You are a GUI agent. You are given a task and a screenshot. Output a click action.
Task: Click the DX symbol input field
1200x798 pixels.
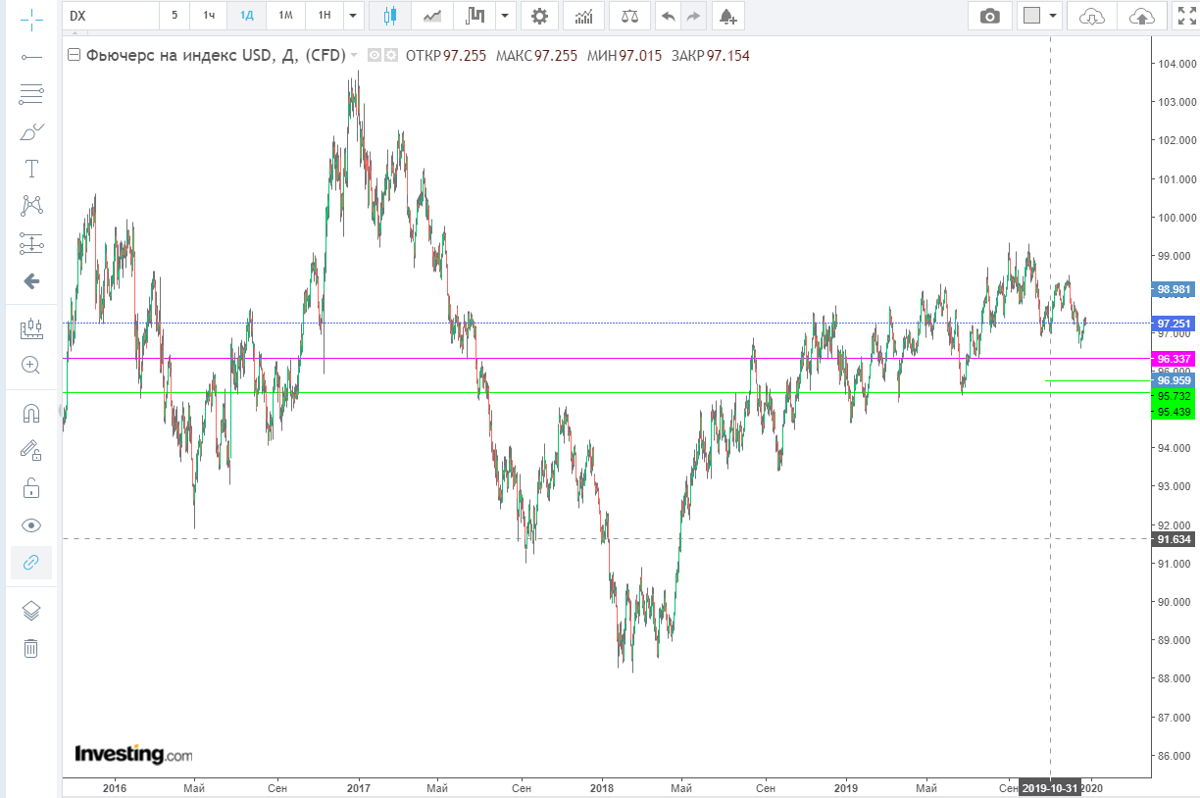[x=111, y=16]
